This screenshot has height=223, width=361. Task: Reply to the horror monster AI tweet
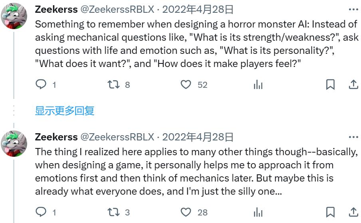coord(41,84)
